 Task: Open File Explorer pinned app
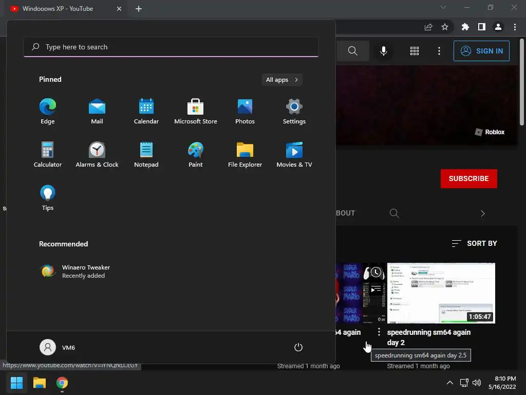click(245, 155)
